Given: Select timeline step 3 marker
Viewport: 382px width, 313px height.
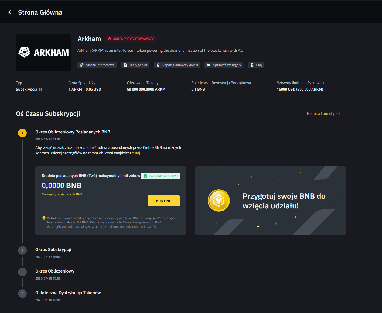Looking at the screenshot, I should (x=22, y=272).
